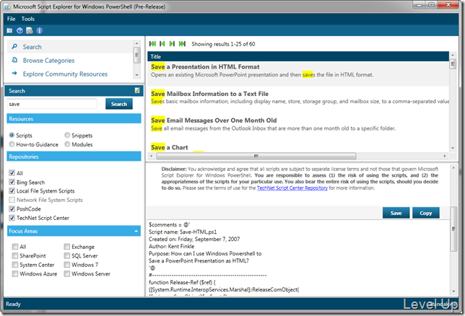The height and width of the screenshot is (316, 465).
Task: Click the arrow icon beside Explore Community Resources
Action: [14, 74]
